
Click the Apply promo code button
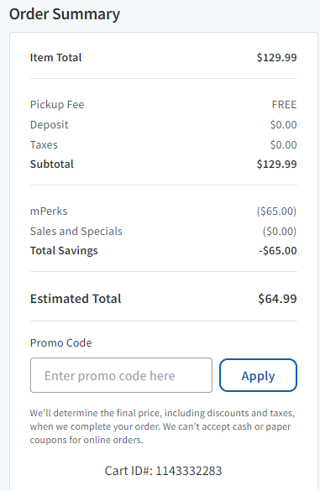258,375
